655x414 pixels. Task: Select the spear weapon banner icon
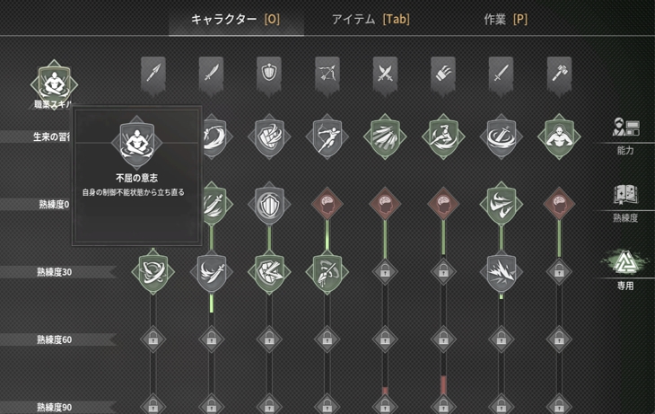click(x=153, y=75)
